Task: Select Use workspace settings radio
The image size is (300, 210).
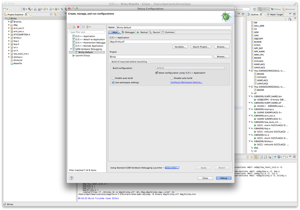Action: pyautogui.click(x=113, y=83)
